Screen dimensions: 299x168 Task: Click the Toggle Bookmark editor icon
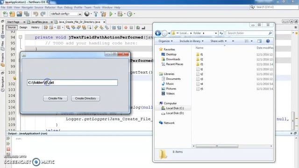tap(107, 28)
